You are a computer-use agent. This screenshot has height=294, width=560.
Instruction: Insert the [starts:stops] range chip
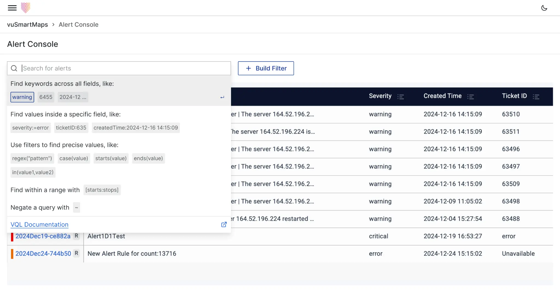[102, 190]
